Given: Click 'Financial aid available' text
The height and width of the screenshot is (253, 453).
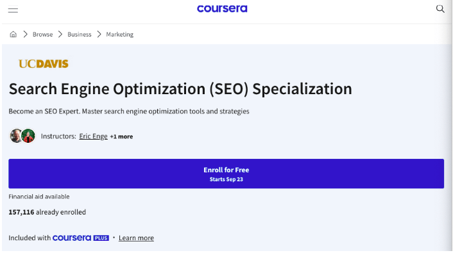Looking at the screenshot, I should (39, 197).
